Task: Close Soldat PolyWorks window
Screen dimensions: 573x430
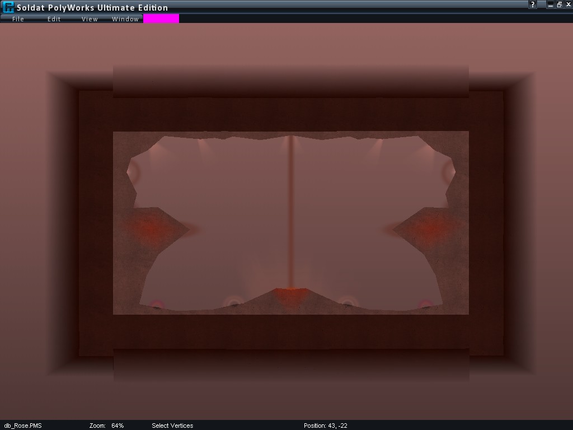Action: (568, 4)
